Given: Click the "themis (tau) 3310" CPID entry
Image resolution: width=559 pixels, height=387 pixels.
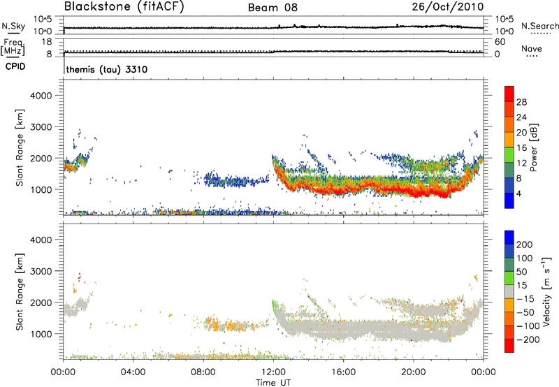Looking at the screenshot, I should 107,69.
